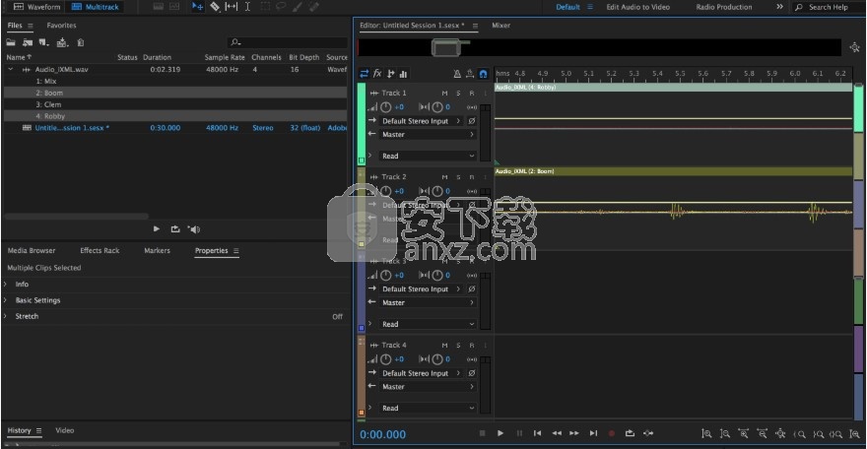Switch to Waveform view
Screen dimensions: 867x449
point(36,7)
